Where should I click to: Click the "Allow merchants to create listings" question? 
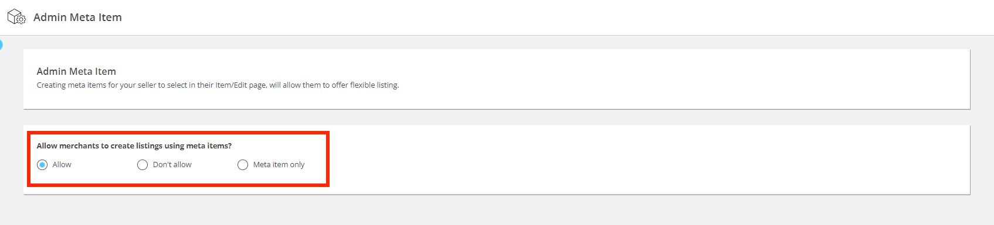pyautogui.click(x=134, y=146)
